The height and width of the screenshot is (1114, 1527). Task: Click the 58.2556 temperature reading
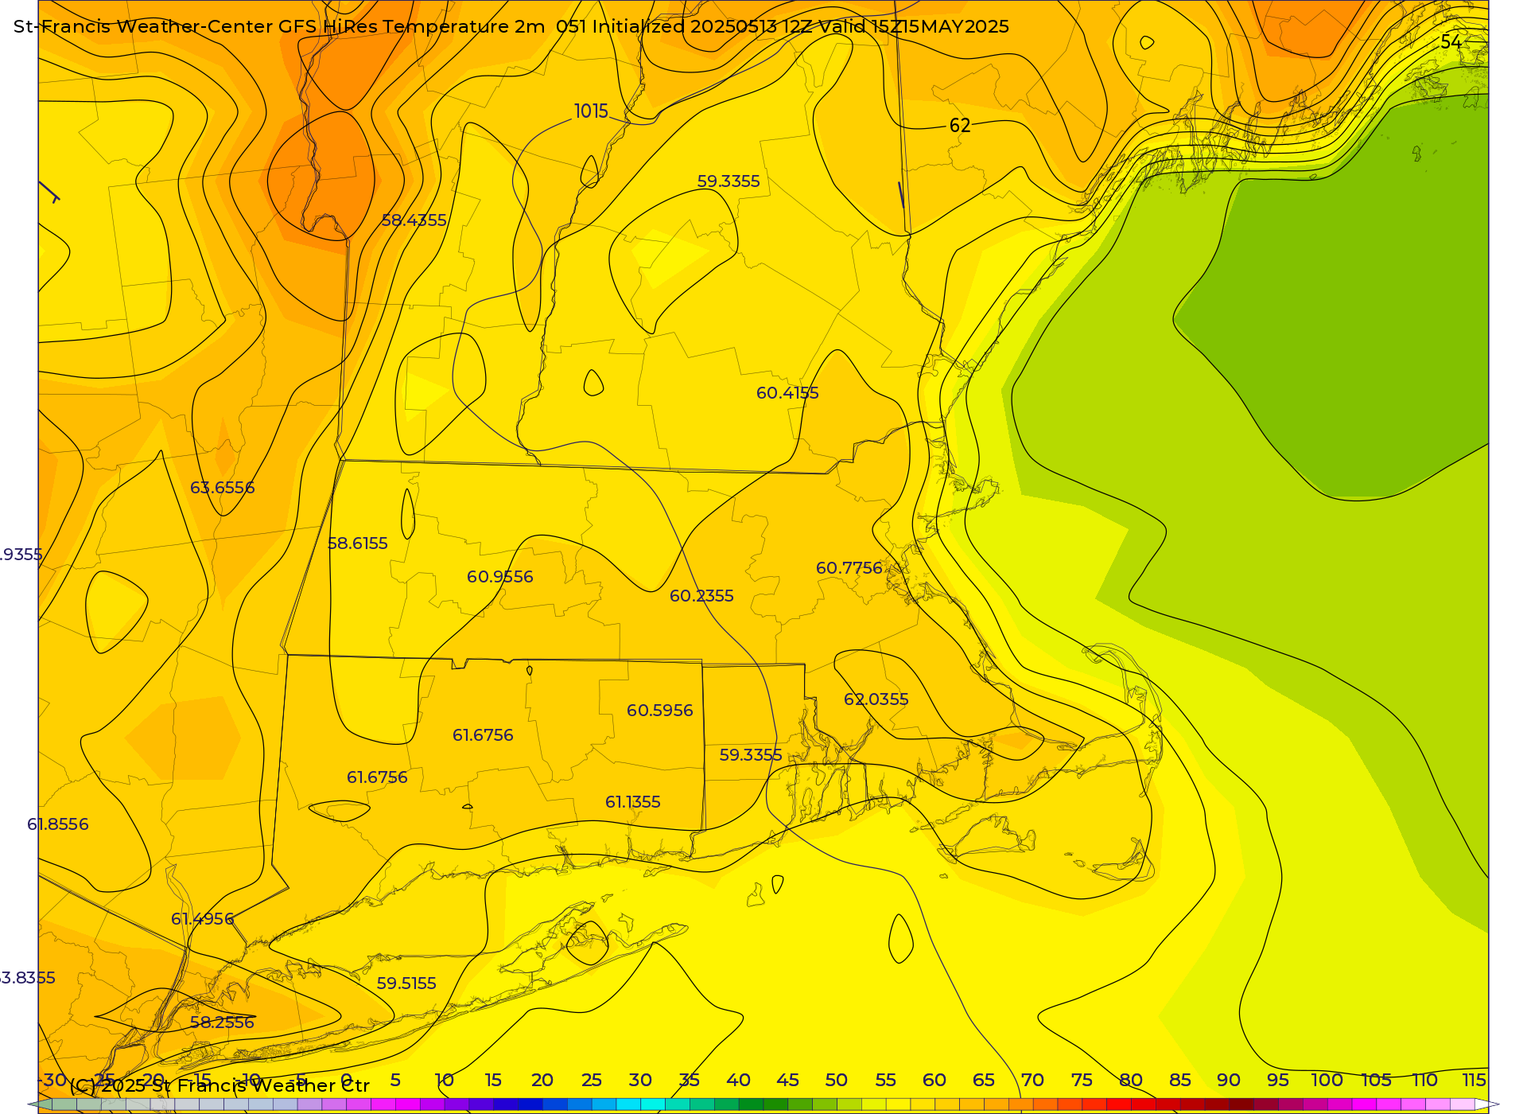point(222,1022)
